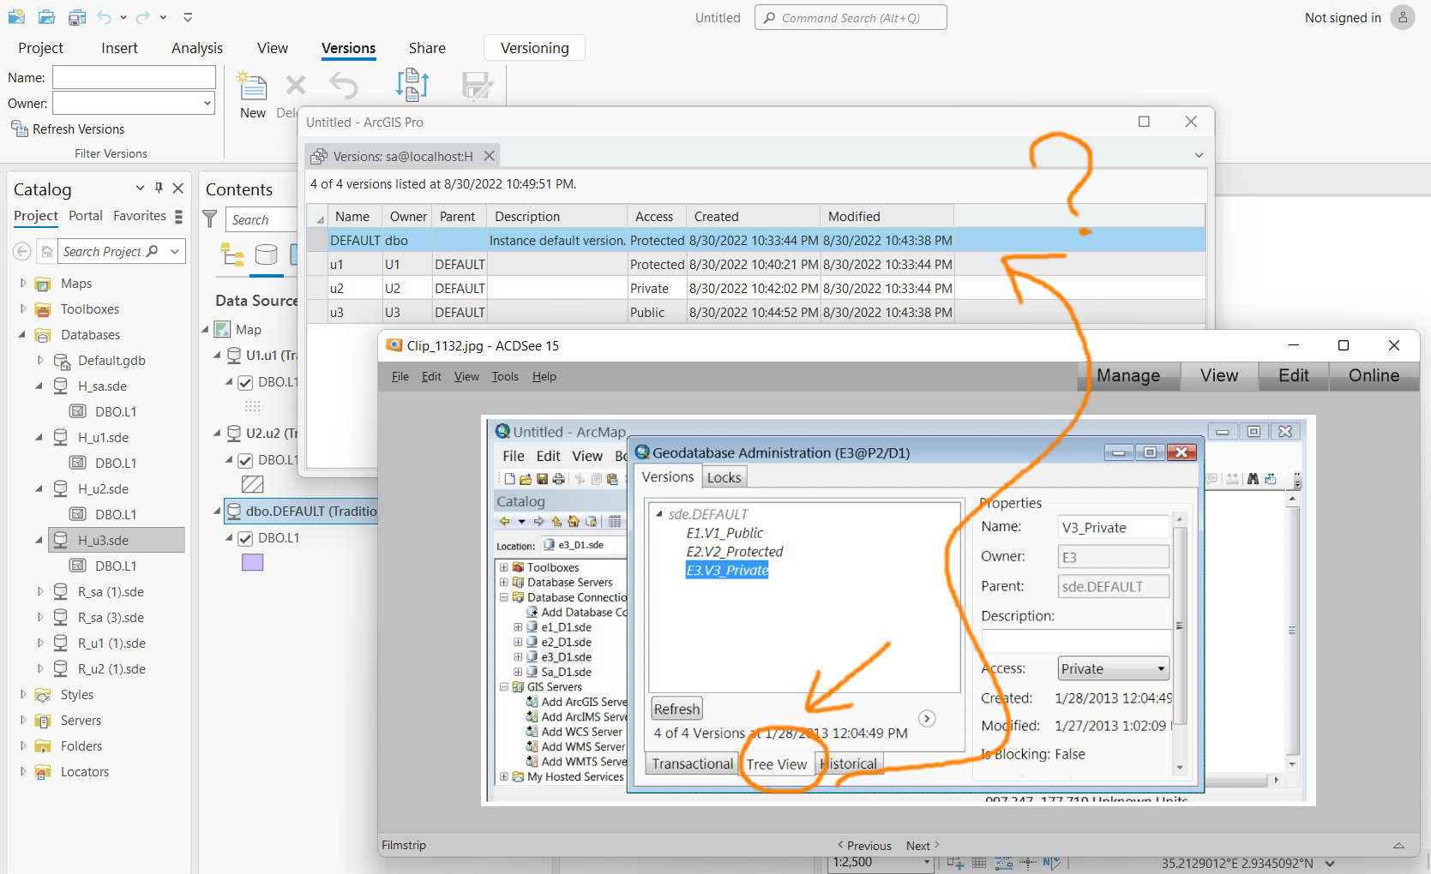Collapse the H_u3.sde database connection

pos(39,540)
